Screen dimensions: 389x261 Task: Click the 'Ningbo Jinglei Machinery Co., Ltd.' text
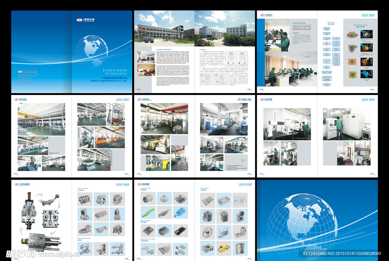coord(109,81)
